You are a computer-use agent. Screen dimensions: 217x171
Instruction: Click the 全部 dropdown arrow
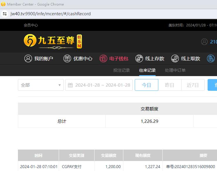tap(60, 85)
